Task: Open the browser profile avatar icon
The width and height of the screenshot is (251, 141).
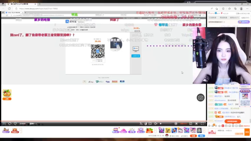Action: click(x=241, y=9)
